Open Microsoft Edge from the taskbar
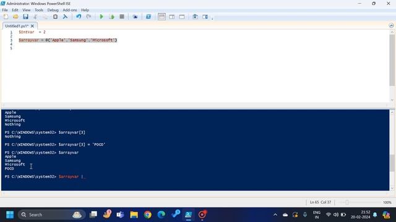 click(x=161, y=215)
